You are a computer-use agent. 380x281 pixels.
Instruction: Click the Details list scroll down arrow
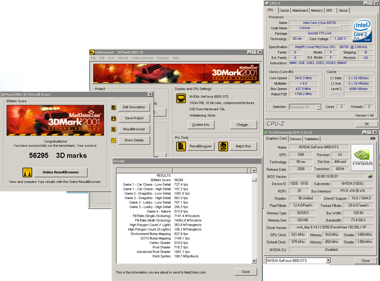254,261
